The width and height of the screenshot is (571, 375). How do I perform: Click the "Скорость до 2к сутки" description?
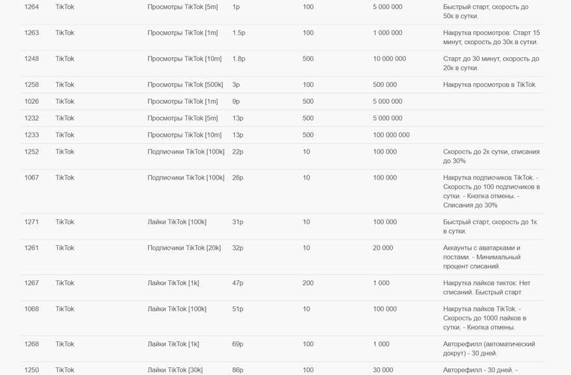pos(491,156)
